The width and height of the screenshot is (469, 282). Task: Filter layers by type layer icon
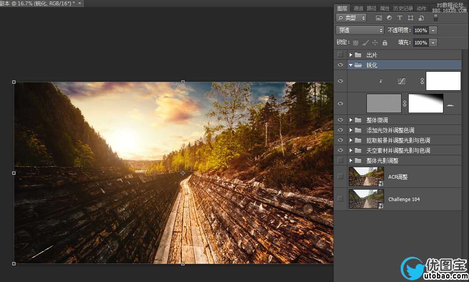(399, 18)
